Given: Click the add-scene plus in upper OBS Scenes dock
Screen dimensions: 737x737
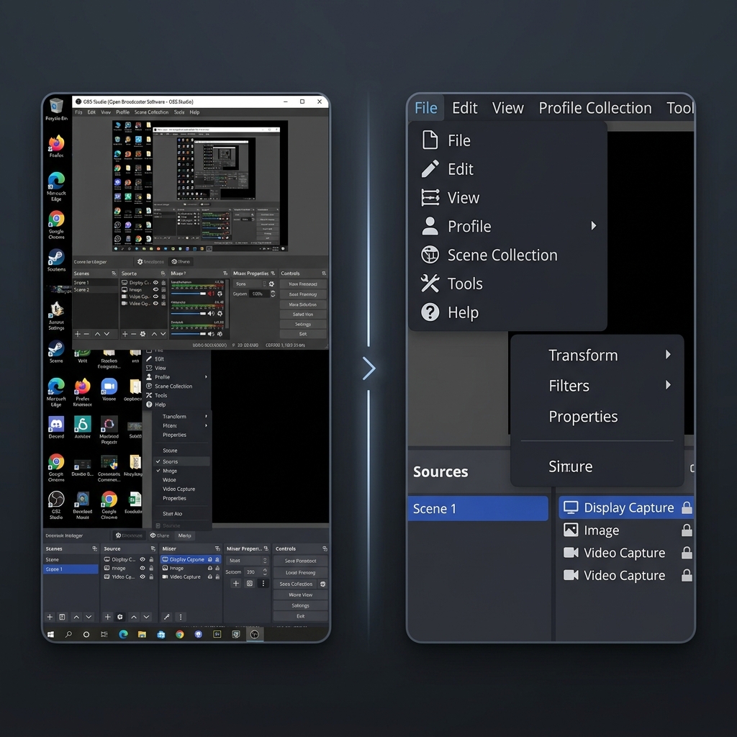Looking at the screenshot, I should point(78,334).
